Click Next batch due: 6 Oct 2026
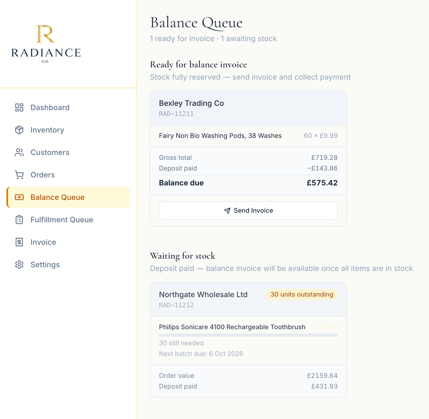This screenshot has height=419, width=429. click(201, 354)
